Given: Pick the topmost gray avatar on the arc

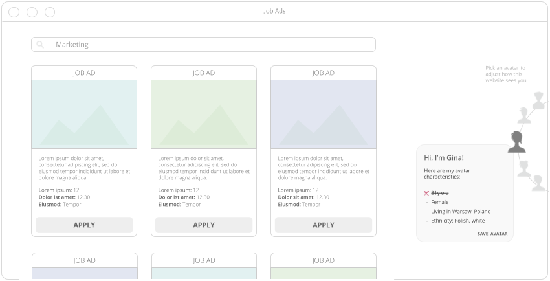Looking at the screenshot, I should [540, 100].
